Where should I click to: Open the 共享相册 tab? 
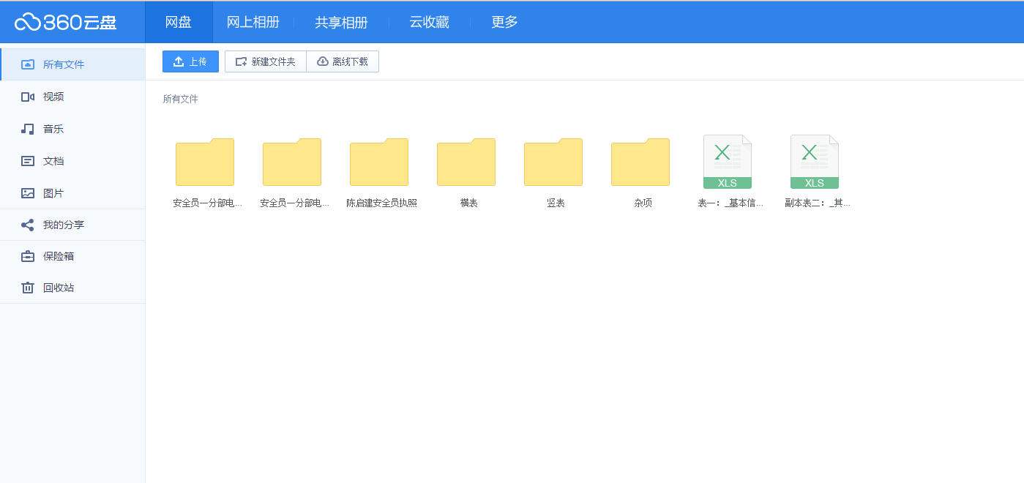click(341, 22)
